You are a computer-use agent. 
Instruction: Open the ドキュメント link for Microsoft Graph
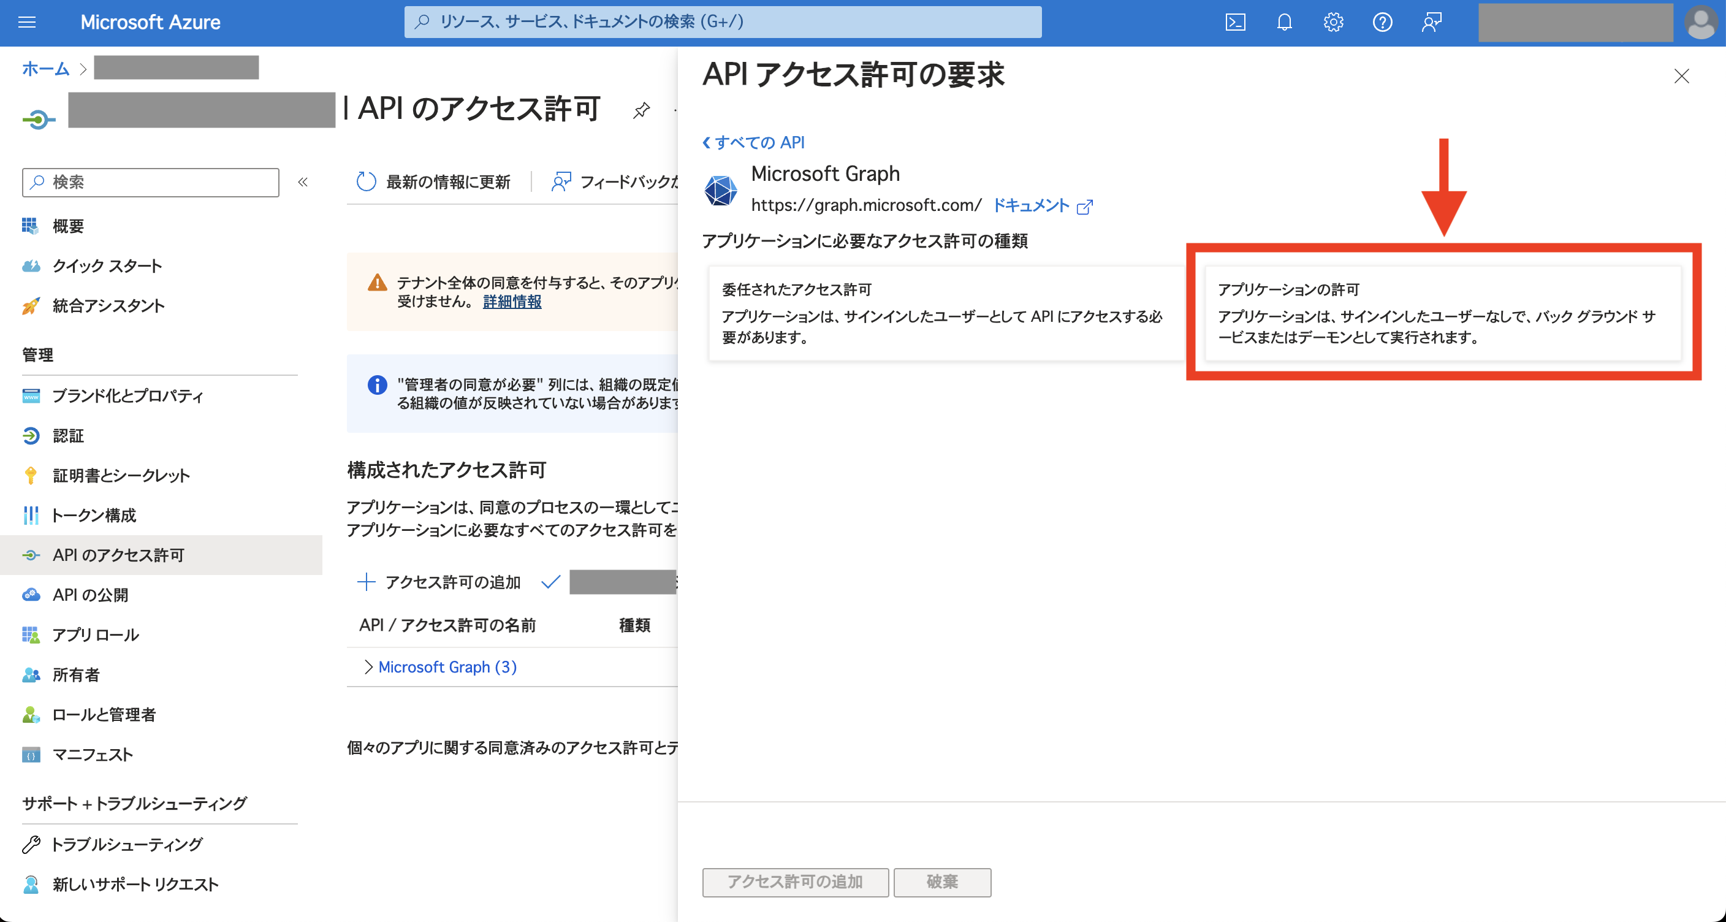1030,205
